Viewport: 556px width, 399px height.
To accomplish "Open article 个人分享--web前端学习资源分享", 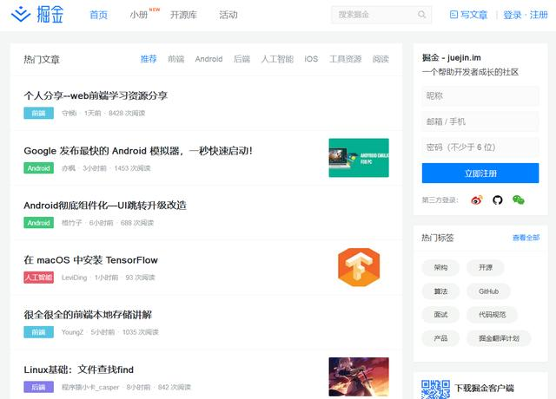I will point(96,95).
